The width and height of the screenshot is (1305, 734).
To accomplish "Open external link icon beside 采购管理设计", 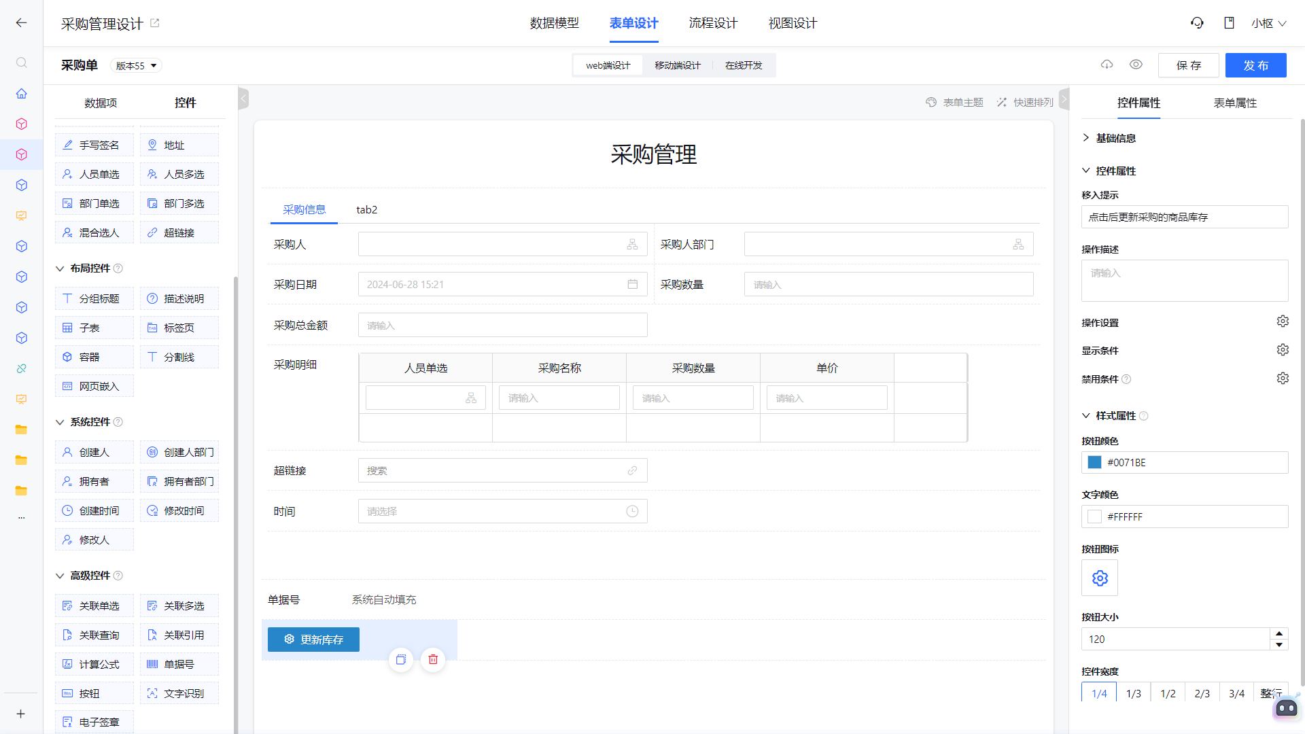I will click(x=155, y=23).
